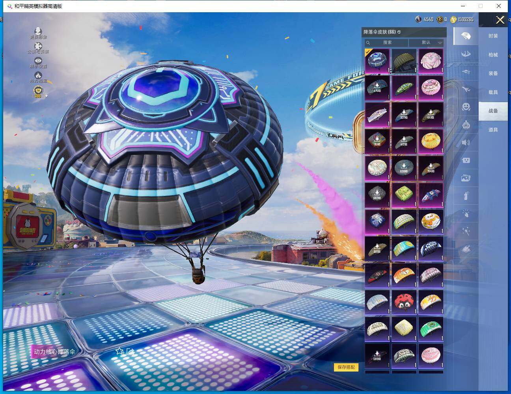Select the equipped blue core parachute thumbnail
This screenshot has height=394, width=511.
(x=377, y=61)
